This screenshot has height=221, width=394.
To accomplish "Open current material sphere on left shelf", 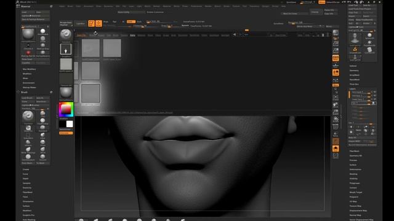I will [x=66, y=93].
